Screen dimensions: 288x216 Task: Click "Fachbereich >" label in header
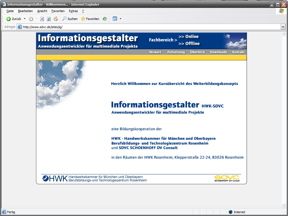pos(163,40)
